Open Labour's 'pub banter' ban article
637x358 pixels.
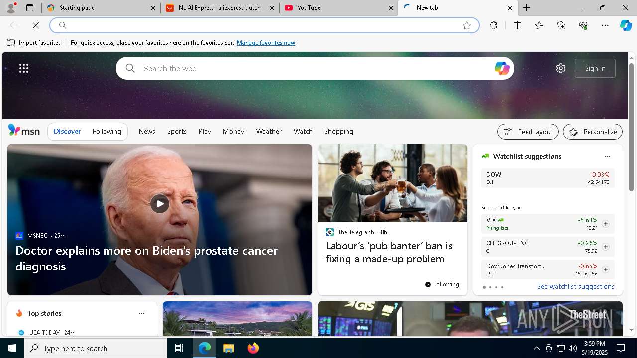389,252
